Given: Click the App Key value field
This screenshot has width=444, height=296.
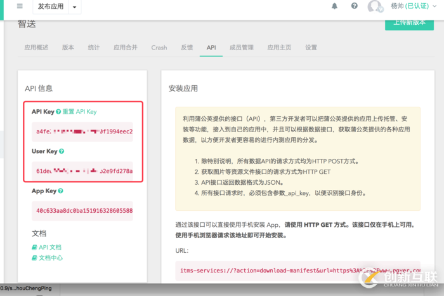Looking at the screenshot, I should [84, 210].
